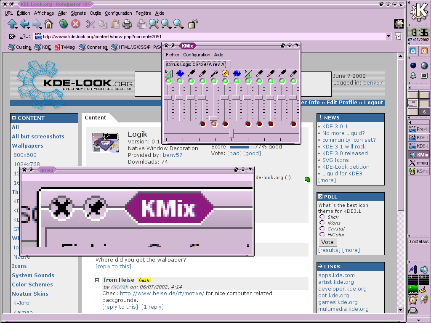Open the Fichier menu in KMix
The image size is (431, 323).
tap(173, 55)
